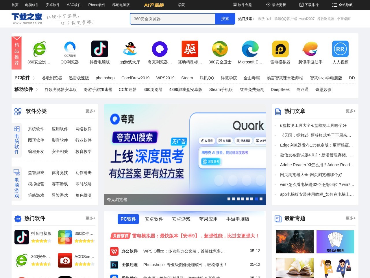Click the 下载排行 icon in top bar
370x278 pixels.
301,5
